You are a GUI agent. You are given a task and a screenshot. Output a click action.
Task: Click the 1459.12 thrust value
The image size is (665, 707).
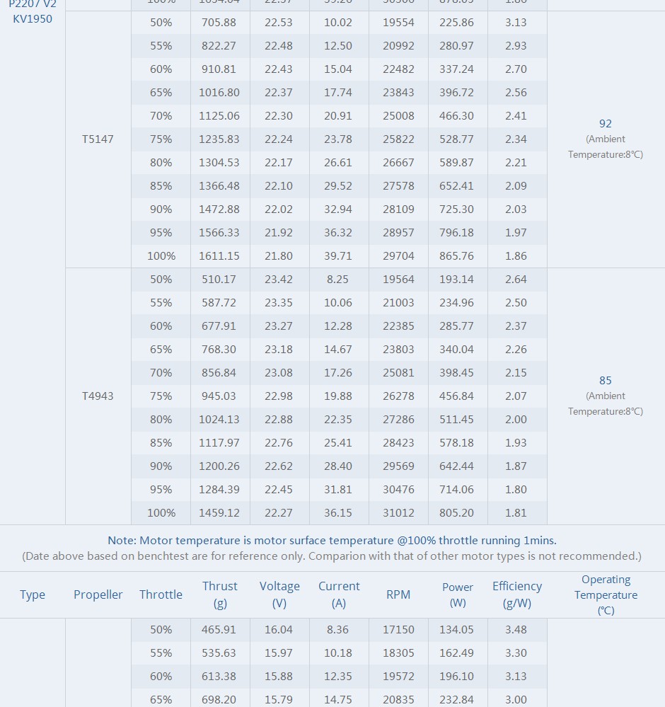219,513
